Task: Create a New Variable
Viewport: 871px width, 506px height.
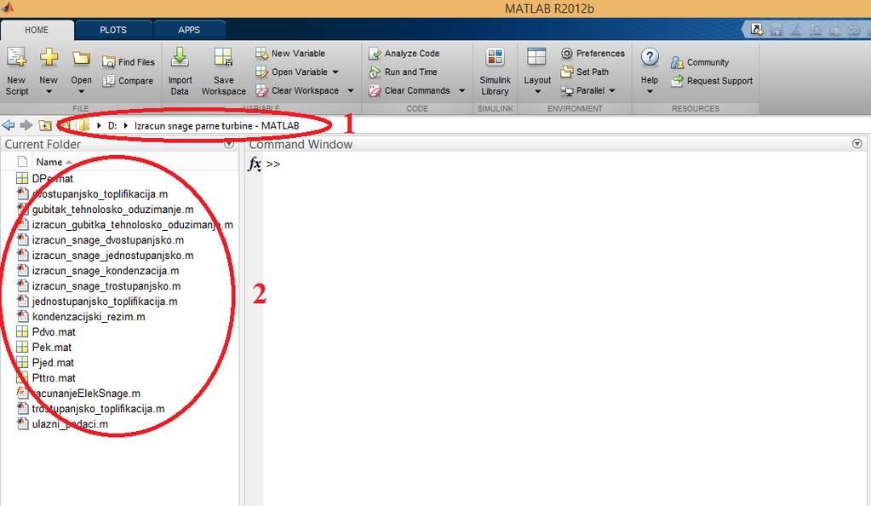Action: [290, 54]
